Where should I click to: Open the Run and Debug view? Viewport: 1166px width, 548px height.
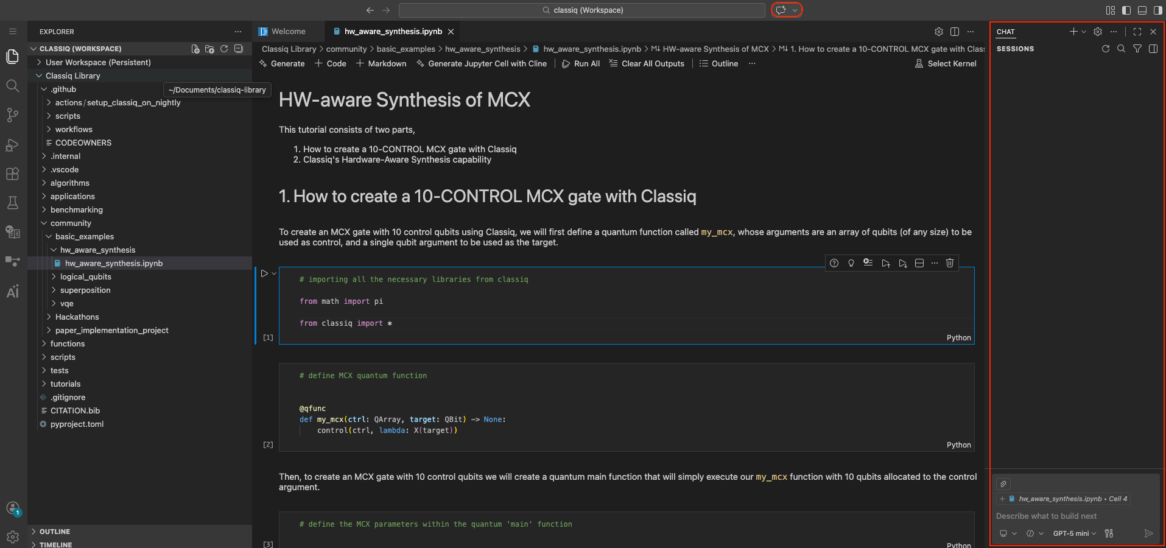[13, 145]
